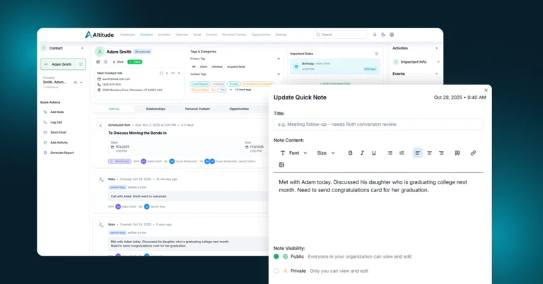The height and width of the screenshot is (284, 543).
Task: Expand the company Smith, Adam dropdown
Action: (81, 83)
